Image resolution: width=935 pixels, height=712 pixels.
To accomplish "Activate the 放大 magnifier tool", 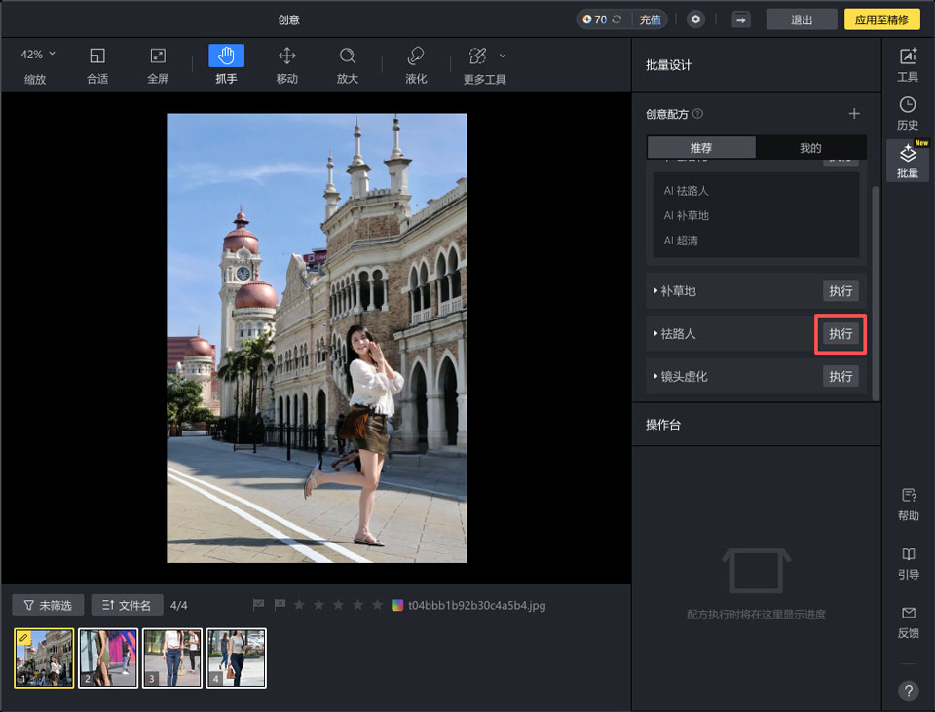I will pos(348,61).
